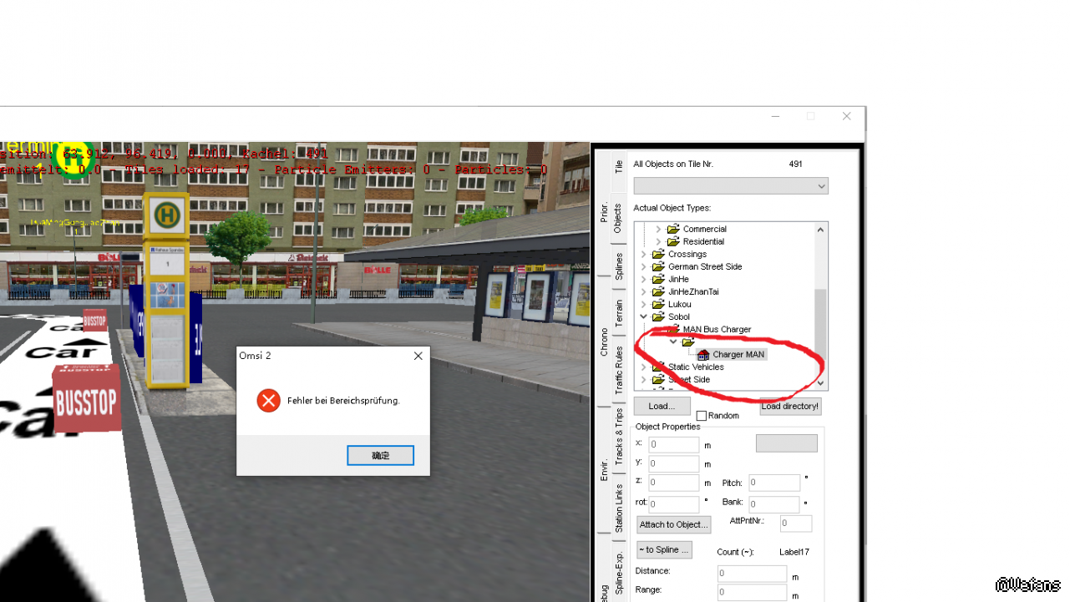Click the y coordinate input field
The height and width of the screenshot is (602, 1070).
coord(673,463)
